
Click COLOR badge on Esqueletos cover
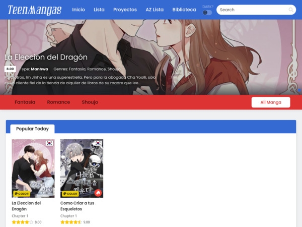(70, 194)
